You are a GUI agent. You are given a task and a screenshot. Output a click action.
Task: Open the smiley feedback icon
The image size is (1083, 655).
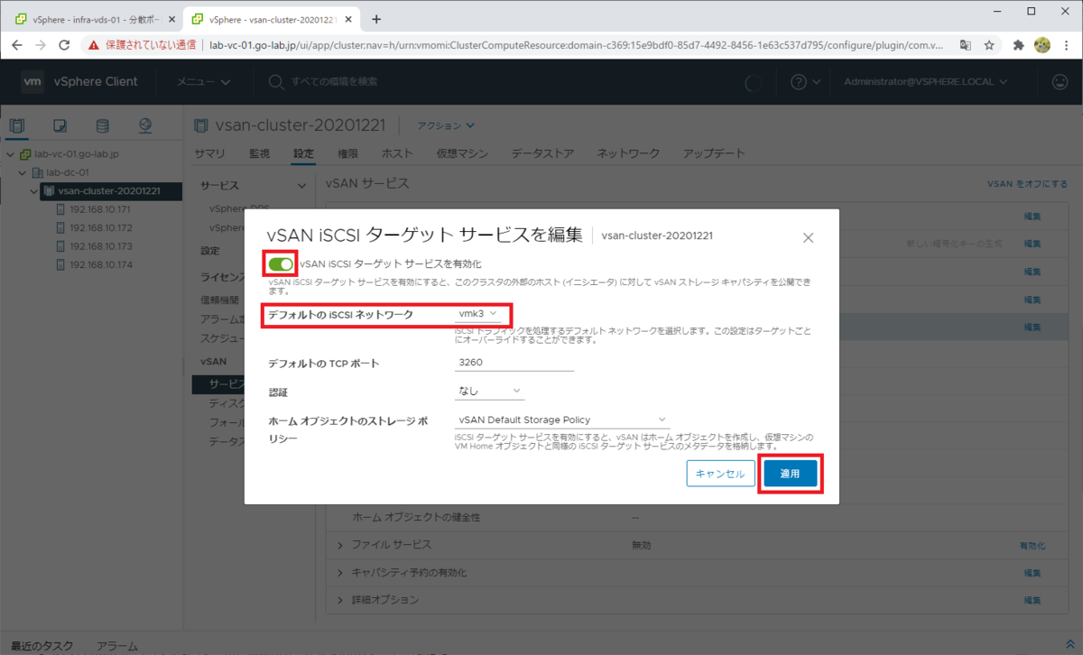(1060, 82)
